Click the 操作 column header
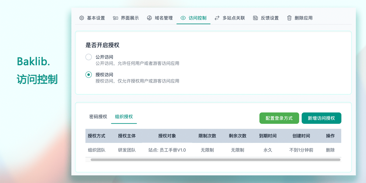366x183 pixels. (x=330, y=136)
